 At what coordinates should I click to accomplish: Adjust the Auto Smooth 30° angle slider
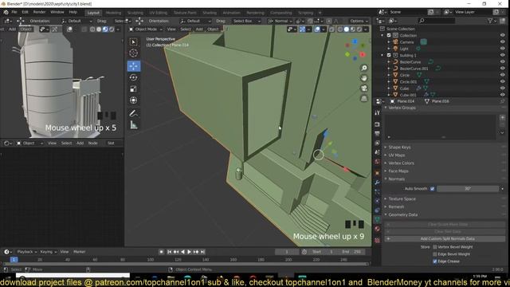468,189
